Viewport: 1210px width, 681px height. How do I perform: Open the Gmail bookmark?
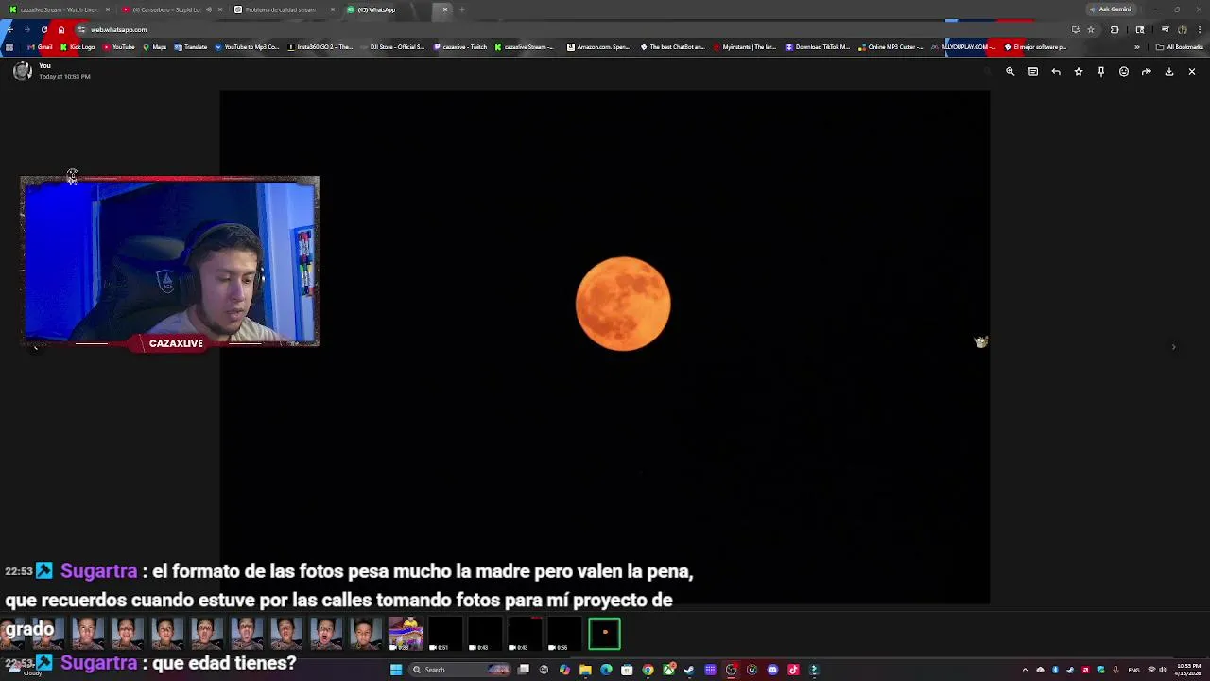click(41, 47)
